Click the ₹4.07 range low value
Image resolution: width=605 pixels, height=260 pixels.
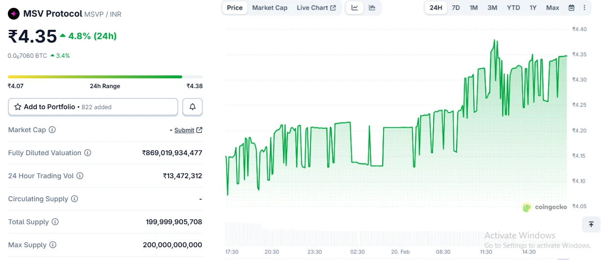click(x=16, y=86)
